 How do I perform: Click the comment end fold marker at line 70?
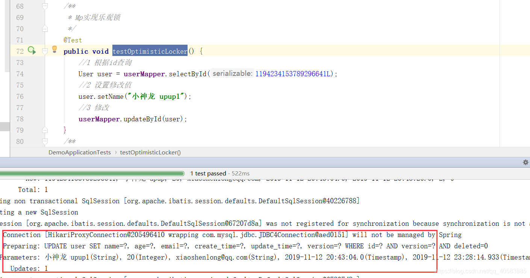(x=45, y=29)
